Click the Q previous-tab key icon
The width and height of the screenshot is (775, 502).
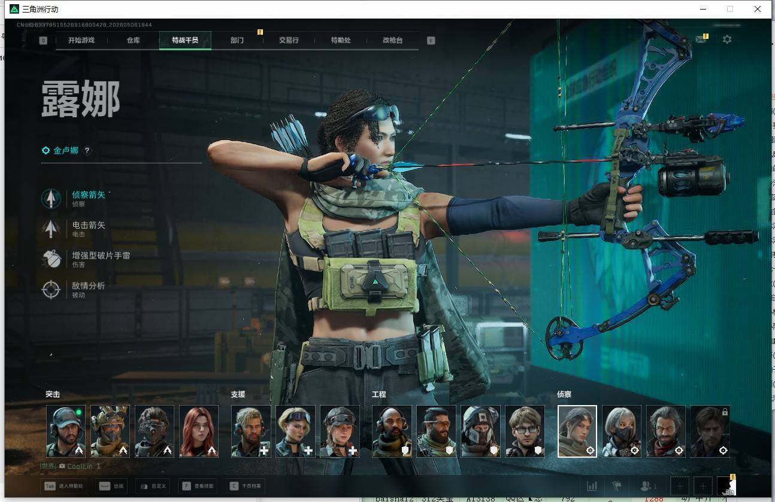[43, 41]
